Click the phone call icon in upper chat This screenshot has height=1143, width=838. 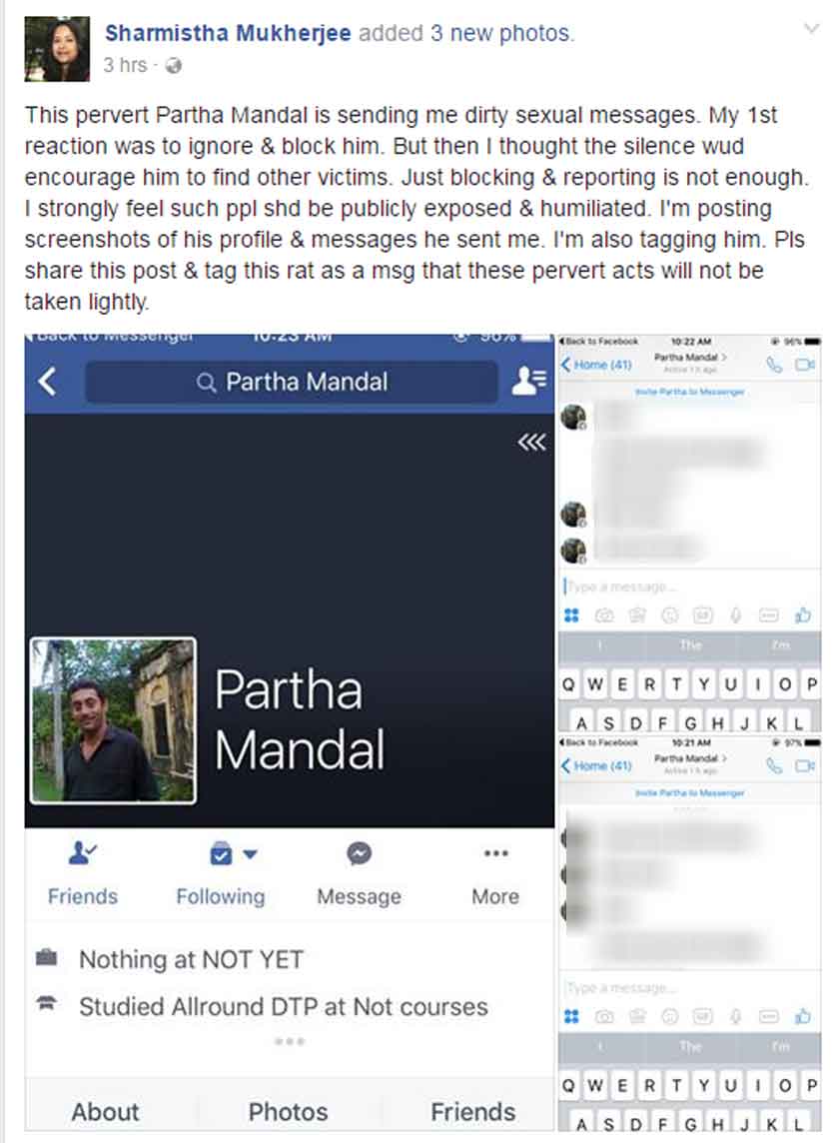point(774,365)
